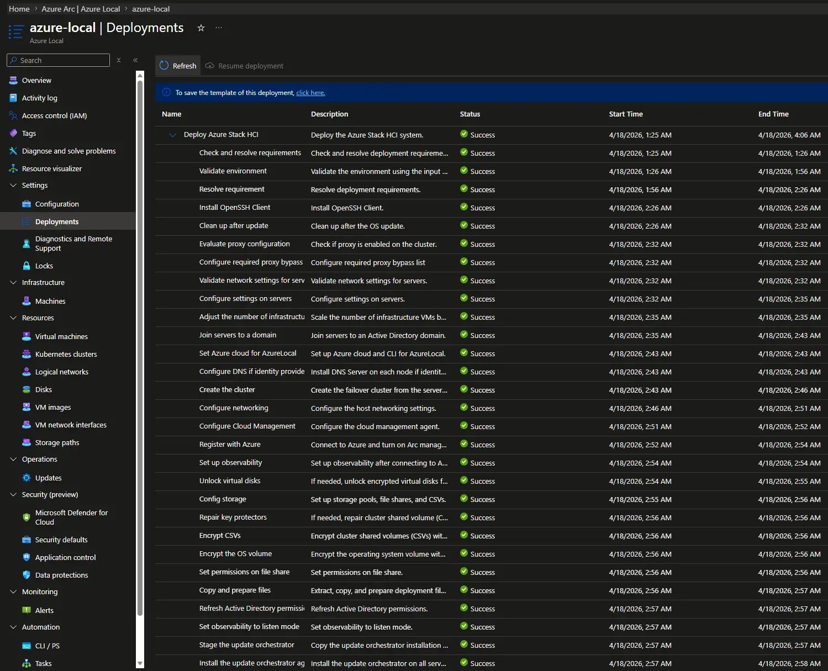Image resolution: width=828 pixels, height=671 pixels.
Task: Open the more options ellipsis in header
Action: [x=219, y=28]
